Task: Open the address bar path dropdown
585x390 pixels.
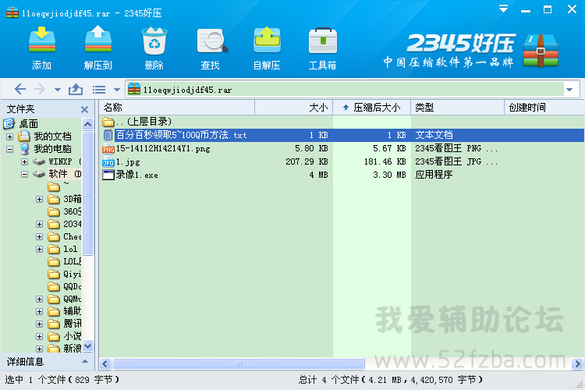Action: pyautogui.click(x=569, y=90)
